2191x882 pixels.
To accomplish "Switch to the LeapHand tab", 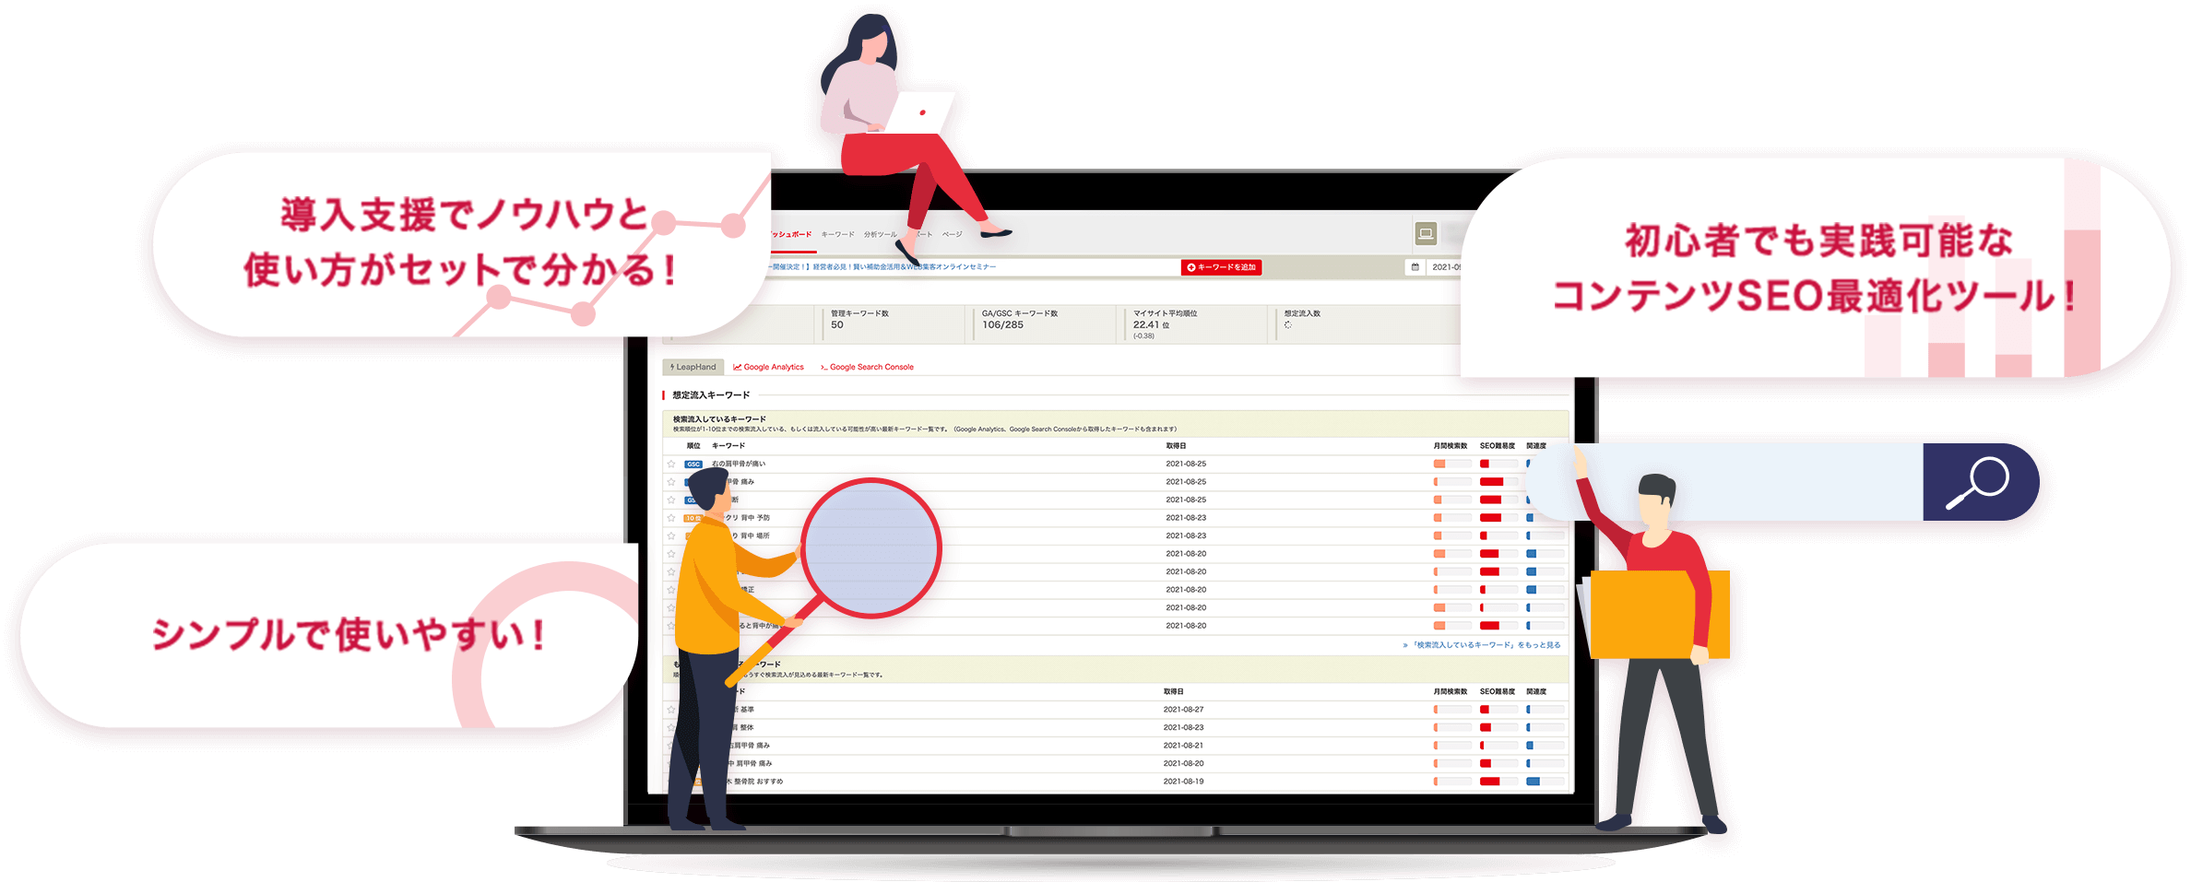I will click(693, 367).
